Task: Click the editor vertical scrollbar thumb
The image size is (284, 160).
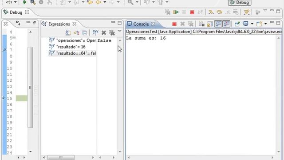Action: click(30, 87)
